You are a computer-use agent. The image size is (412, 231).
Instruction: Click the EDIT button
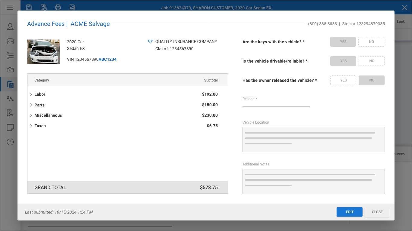click(x=350, y=212)
